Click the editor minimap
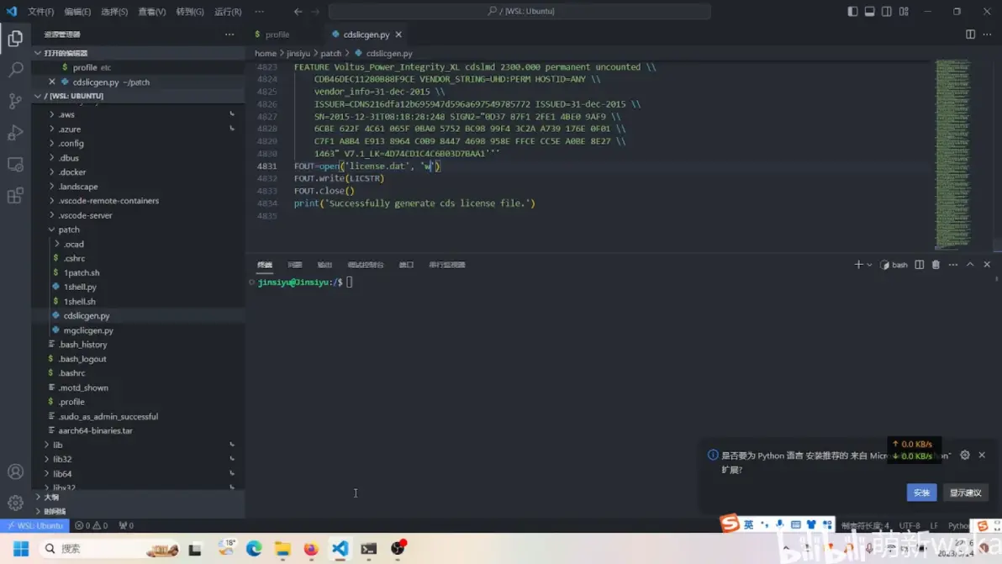Screen dimensions: 1002x564 click(954, 154)
